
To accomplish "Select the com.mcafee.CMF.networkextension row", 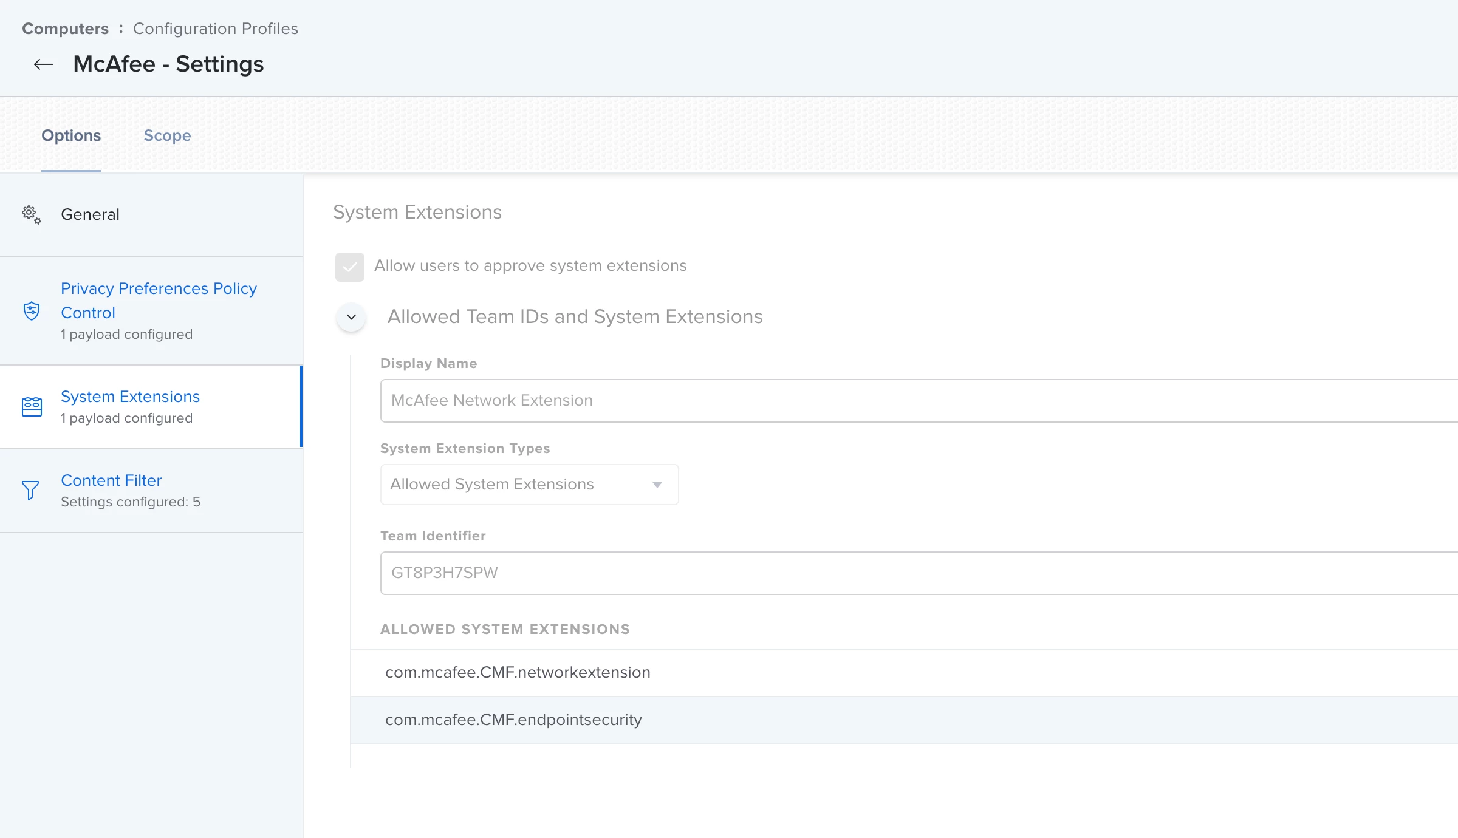I will 904,673.
